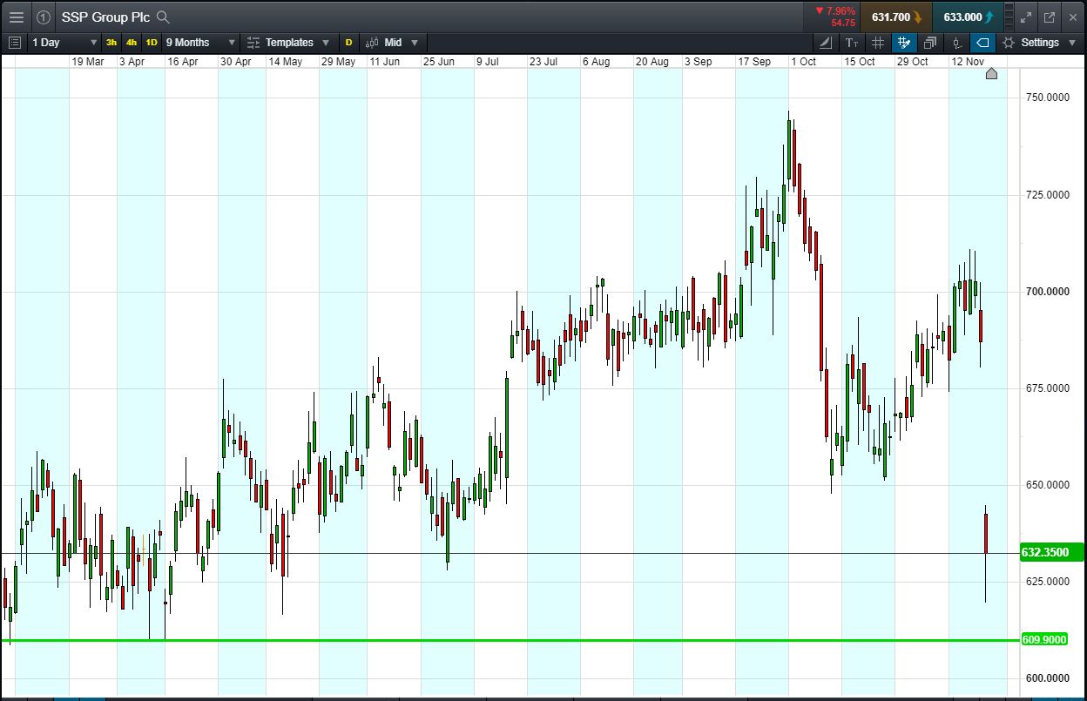Open the Templates menu
Image resolution: width=1087 pixels, height=701 pixels.
[x=288, y=43]
